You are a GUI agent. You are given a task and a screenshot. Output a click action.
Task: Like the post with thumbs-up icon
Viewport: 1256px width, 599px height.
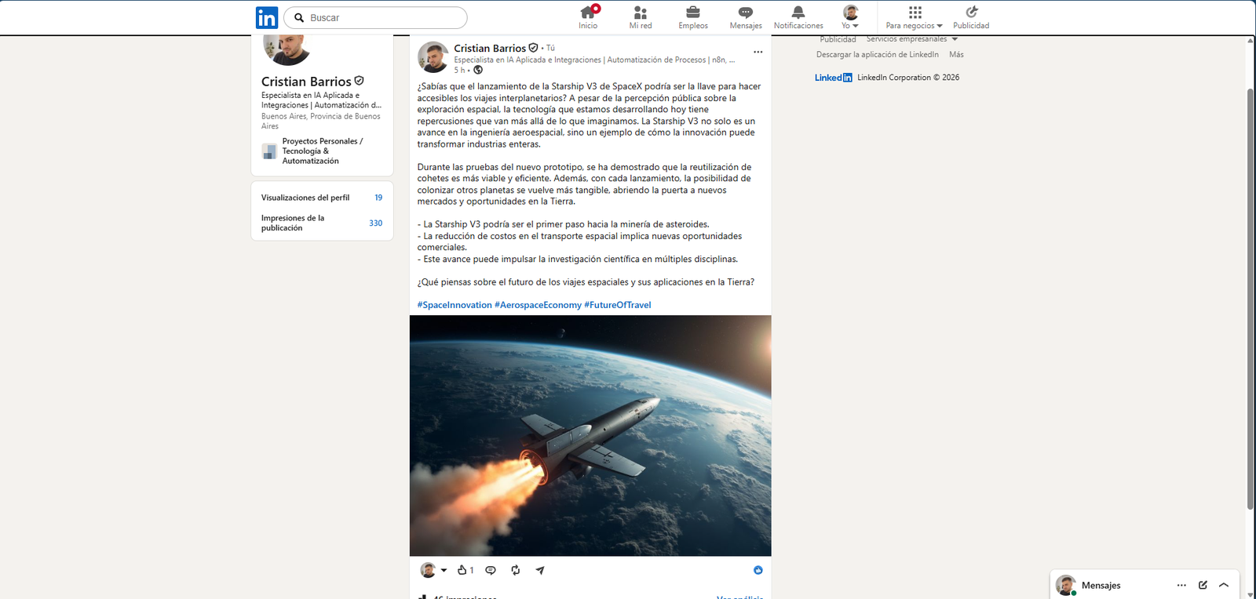[x=462, y=570]
